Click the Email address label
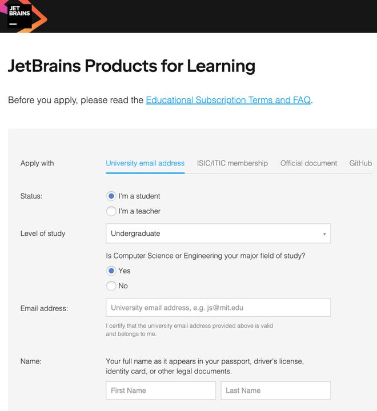Viewport: 377px width, 411px height. pos(44,308)
